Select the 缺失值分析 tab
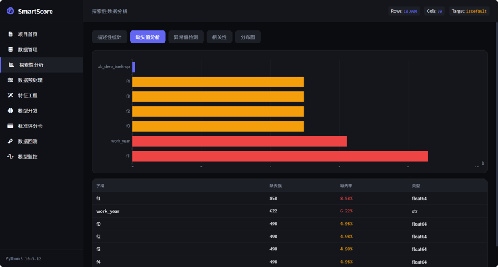Image resolution: width=498 pixels, height=267 pixels. point(148,37)
